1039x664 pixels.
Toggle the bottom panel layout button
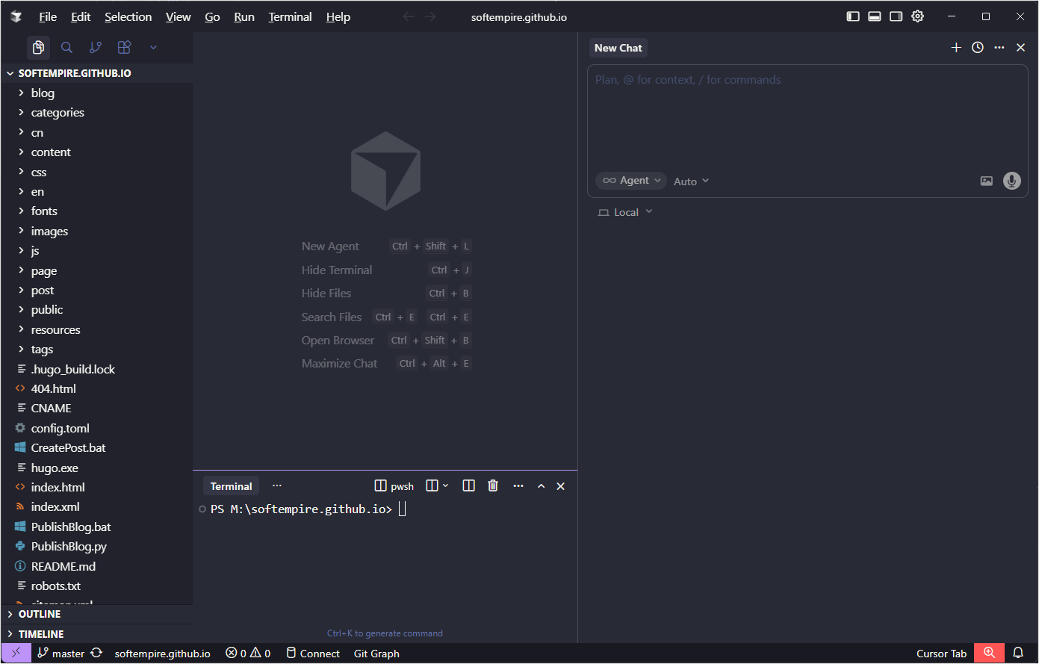(875, 16)
